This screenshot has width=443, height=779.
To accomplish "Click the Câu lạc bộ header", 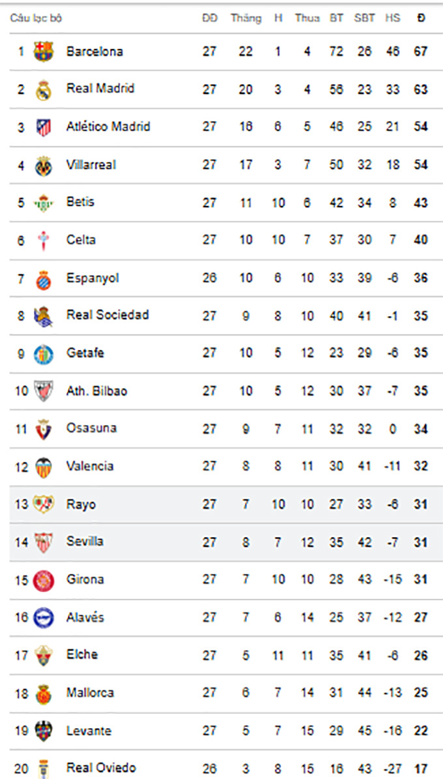I will tap(36, 18).
